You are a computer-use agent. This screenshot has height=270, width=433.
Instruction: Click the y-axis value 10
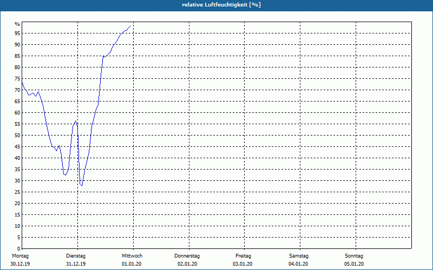pos(17,226)
